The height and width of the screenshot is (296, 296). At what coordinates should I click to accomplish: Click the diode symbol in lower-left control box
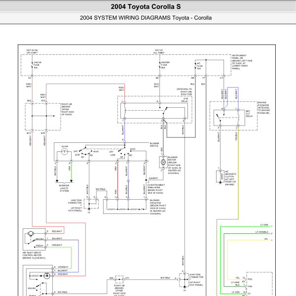pyautogui.click(x=47, y=276)
